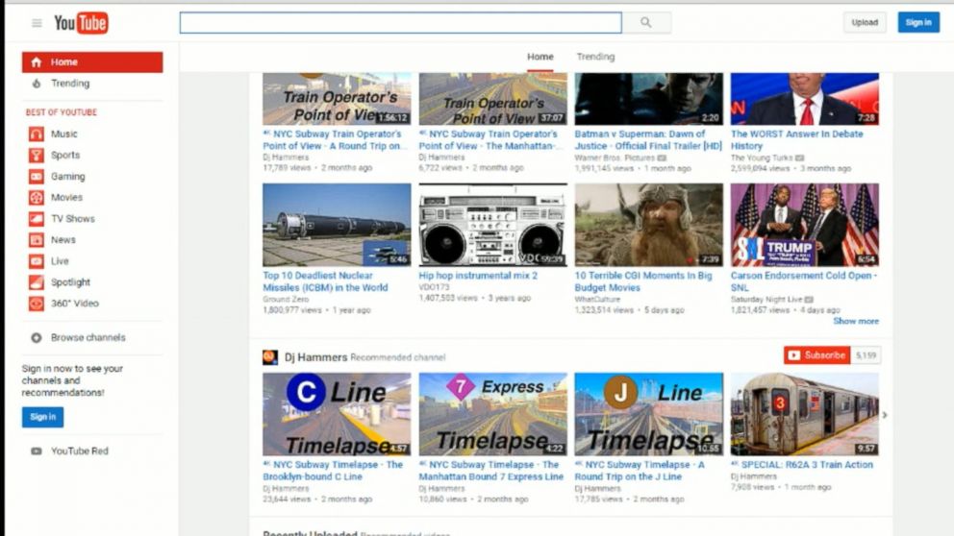The height and width of the screenshot is (536, 954).
Task: Click the YouTube logo
Action: coord(81,23)
